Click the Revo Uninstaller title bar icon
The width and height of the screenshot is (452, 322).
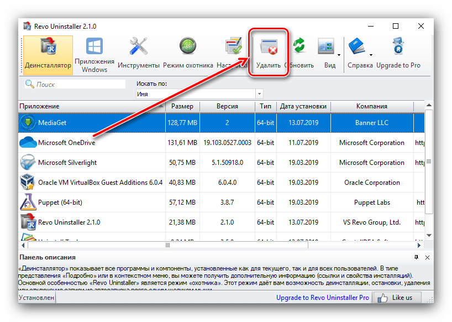click(27, 26)
